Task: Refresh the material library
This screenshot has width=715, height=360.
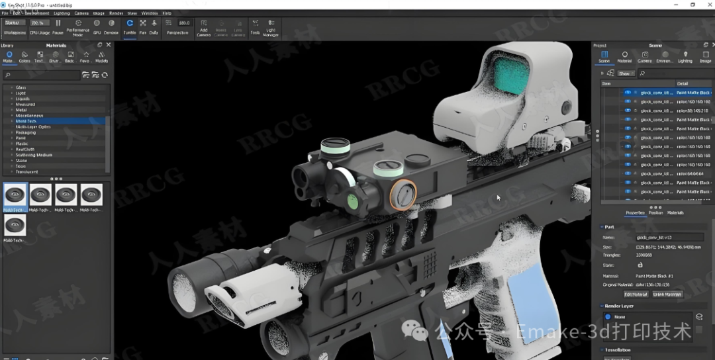Action: (105, 75)
